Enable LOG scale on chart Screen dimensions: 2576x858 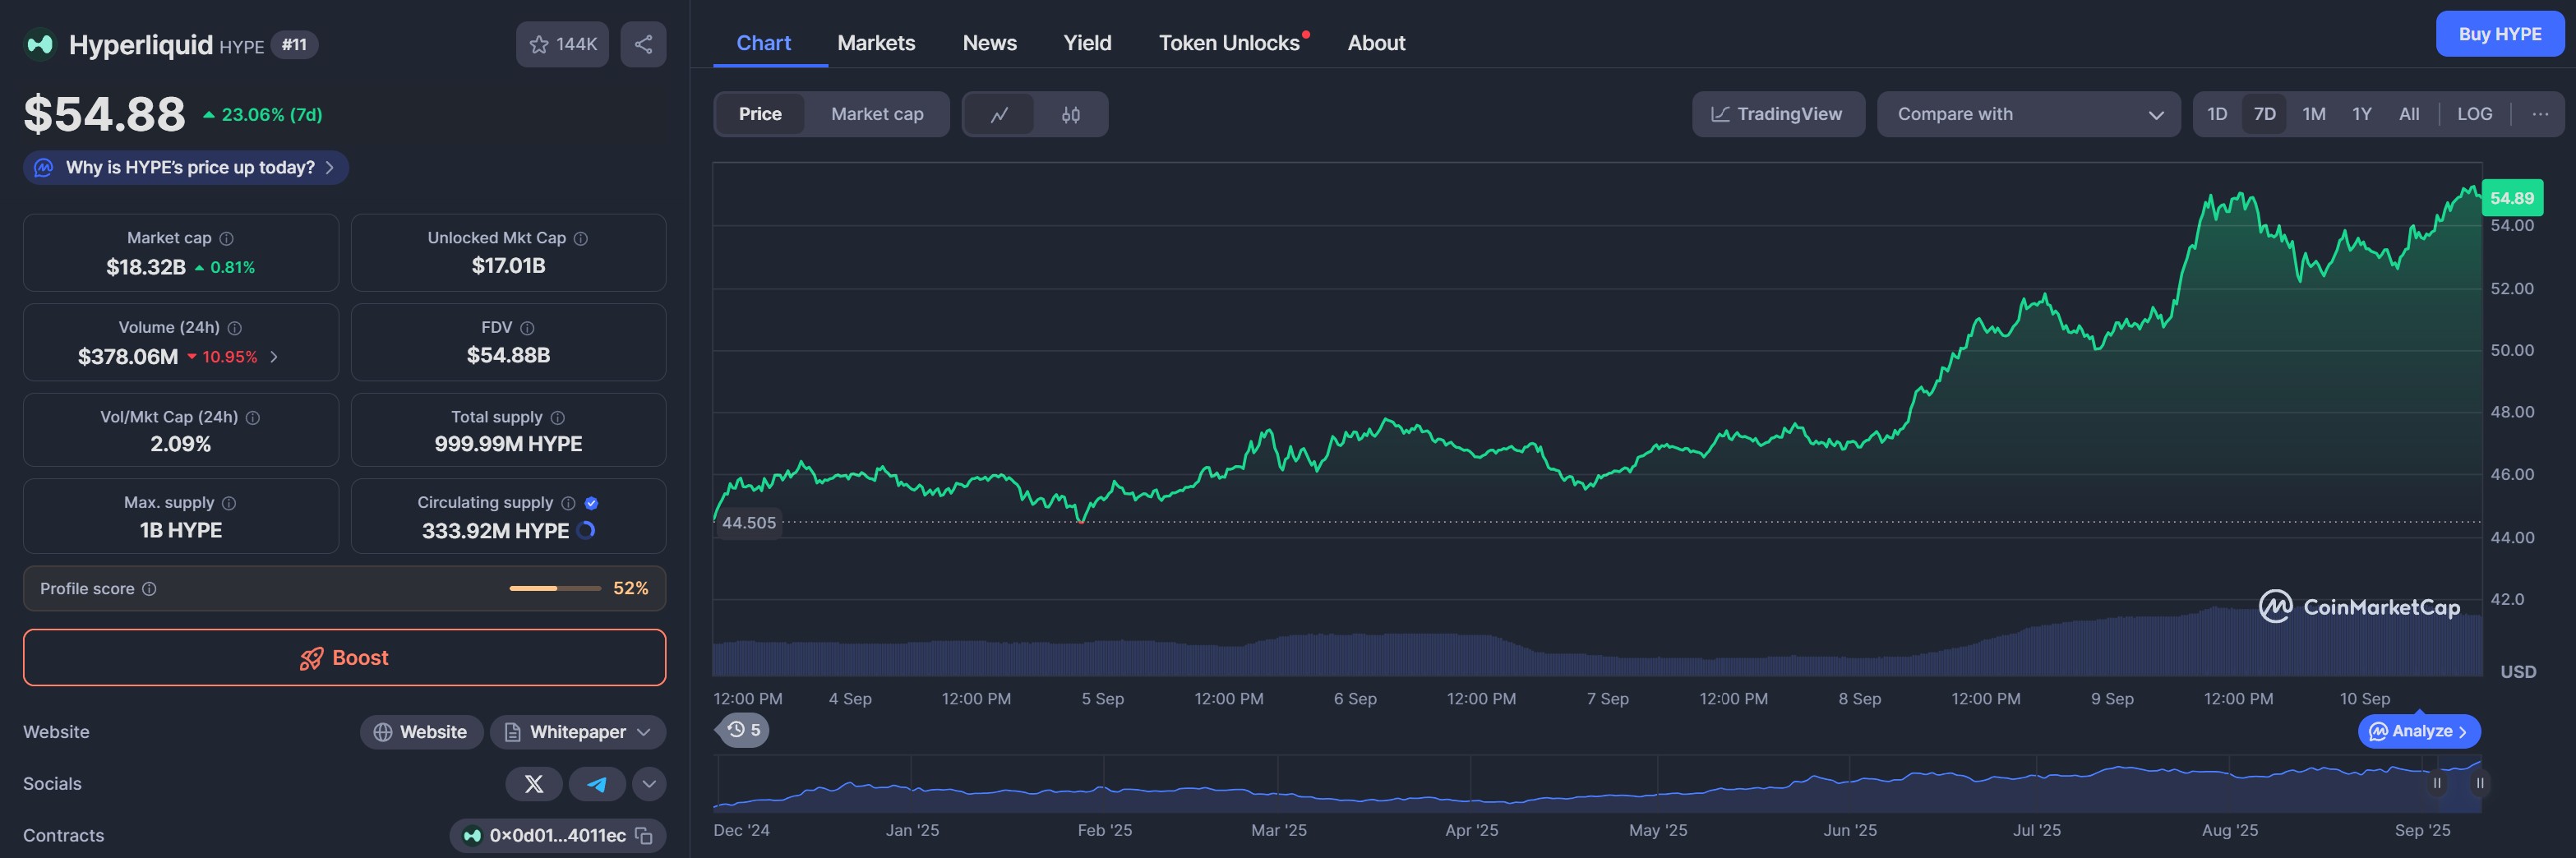coord(2474,114)
